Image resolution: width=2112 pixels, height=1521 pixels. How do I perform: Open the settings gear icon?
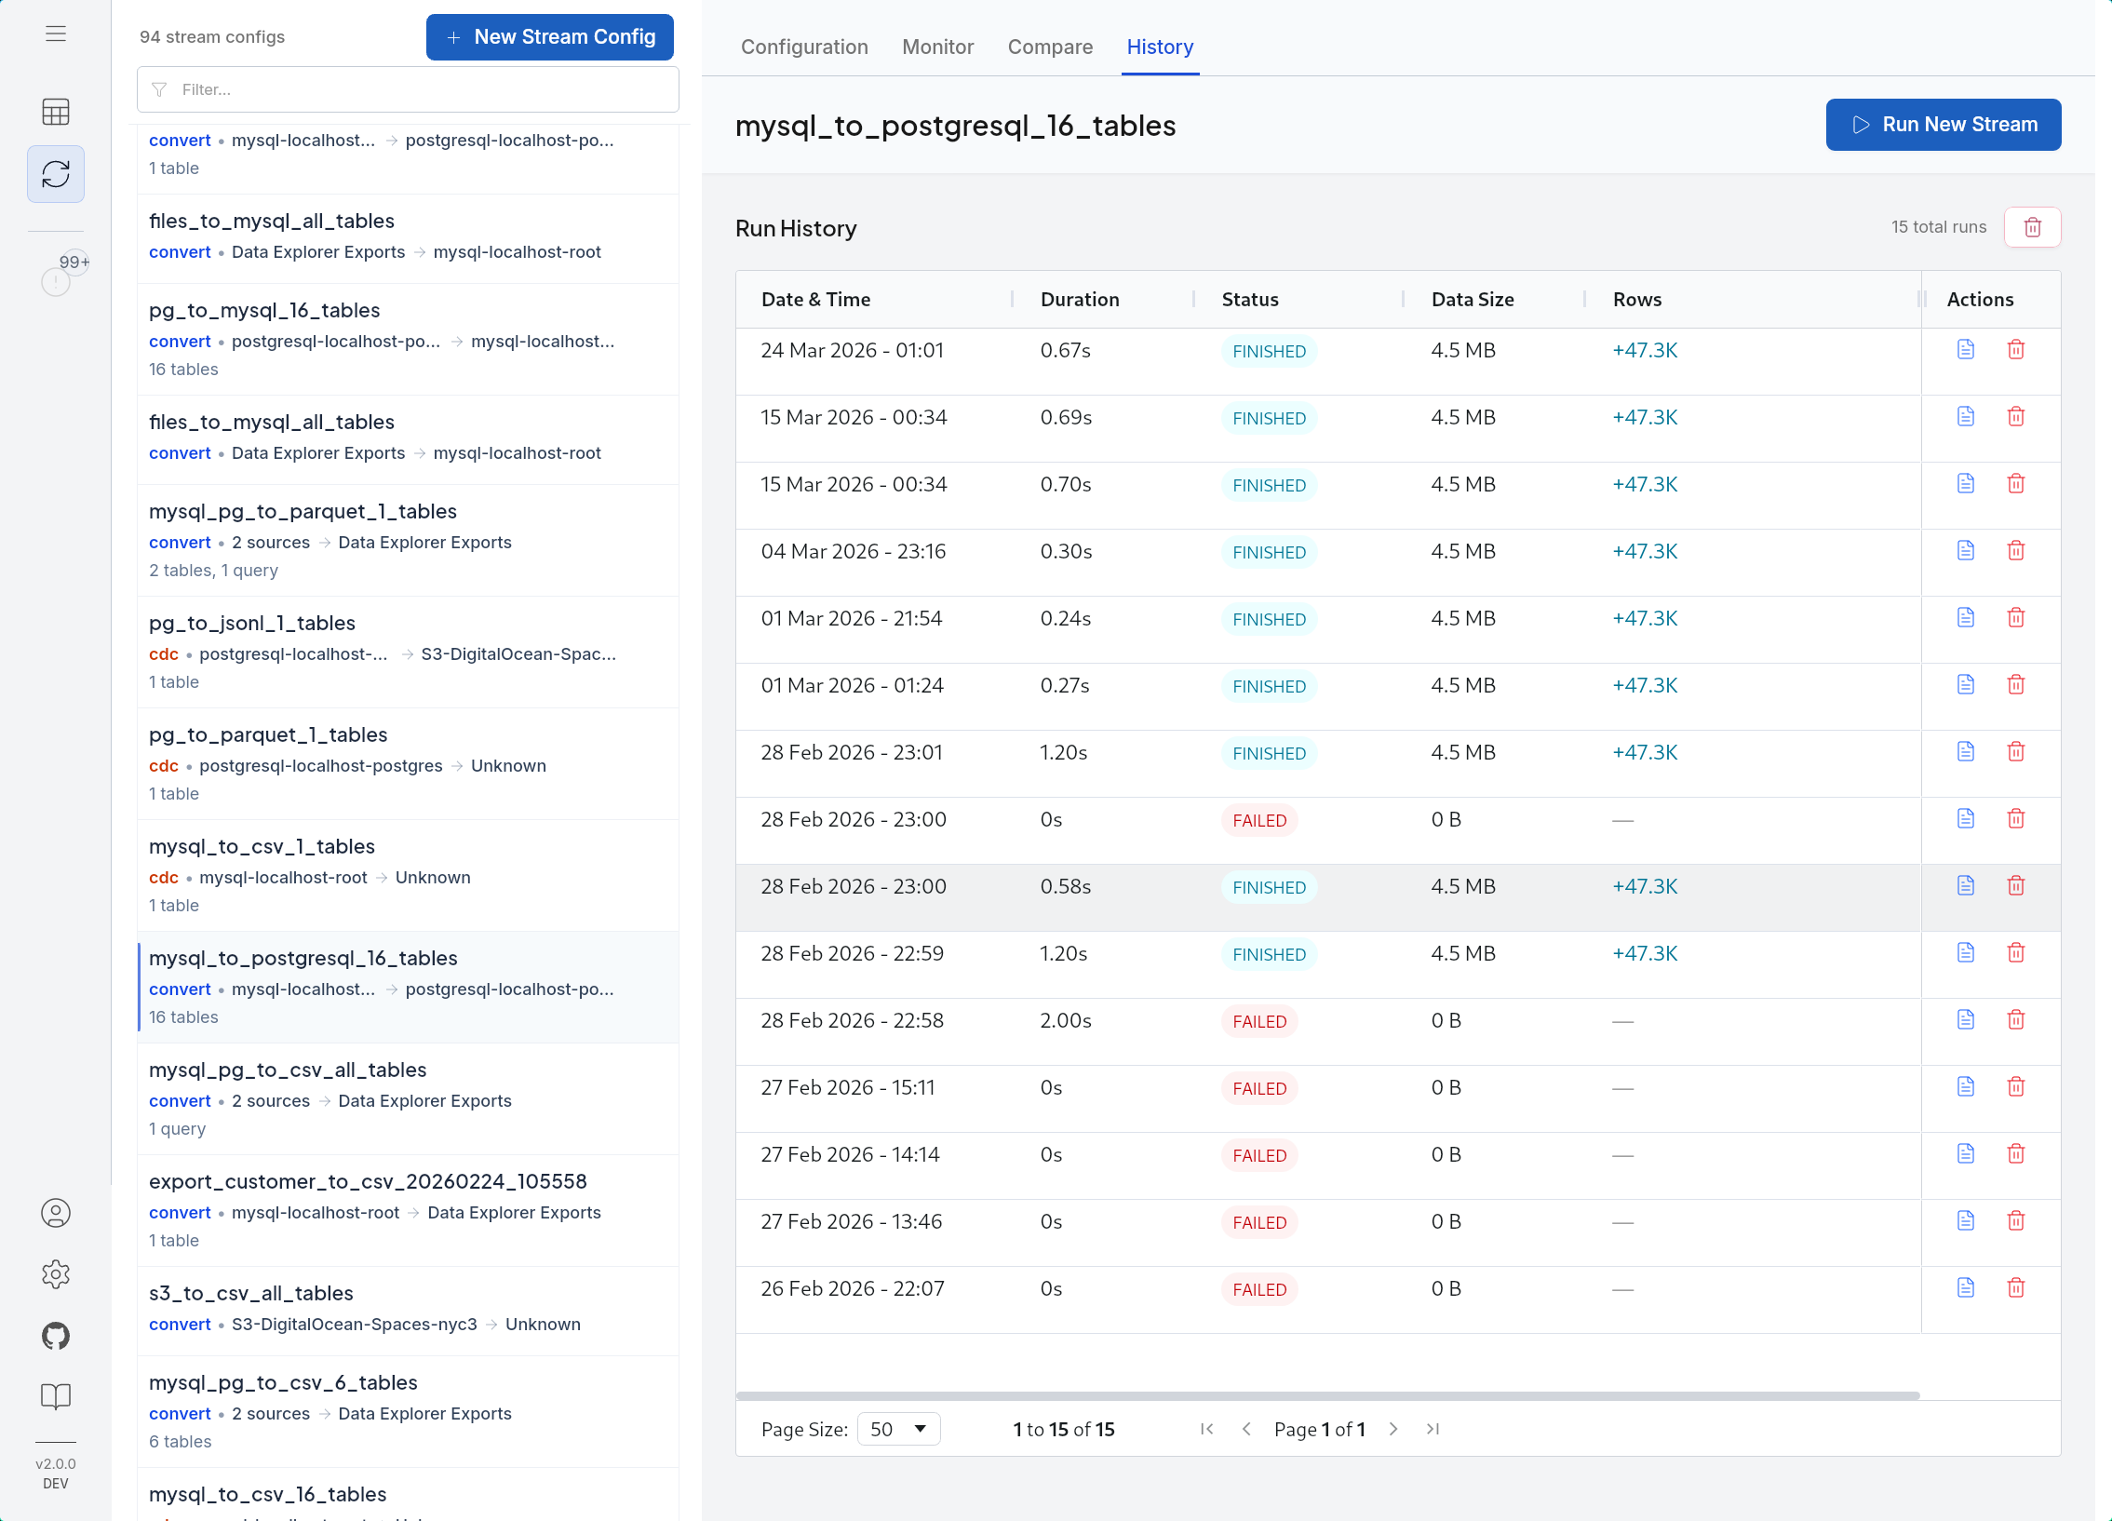click(x=56, y=1274)
